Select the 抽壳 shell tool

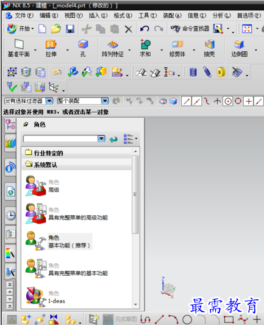209,49
